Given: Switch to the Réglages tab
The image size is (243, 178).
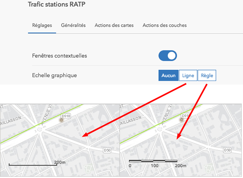Looking at the screenshot, I should (x=42, y=25).
